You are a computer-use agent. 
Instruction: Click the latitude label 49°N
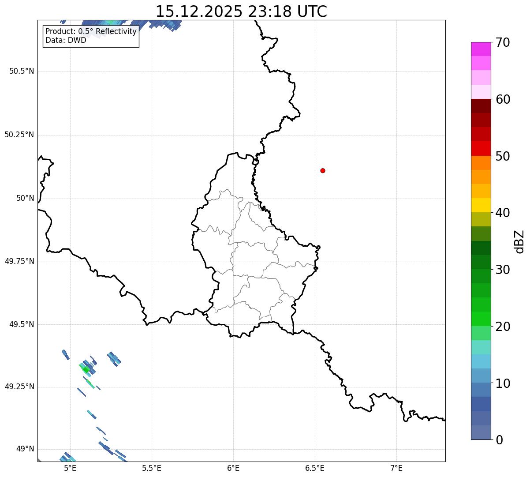click(x=25, y=449)
